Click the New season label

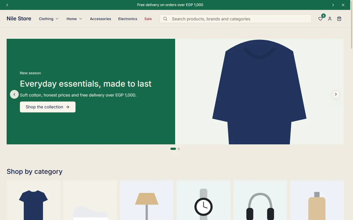[30, 73]
